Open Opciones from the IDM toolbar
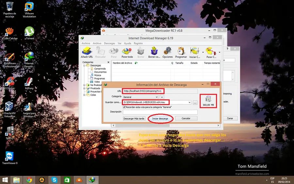The image size is (294, 184). tap(168, 52)
